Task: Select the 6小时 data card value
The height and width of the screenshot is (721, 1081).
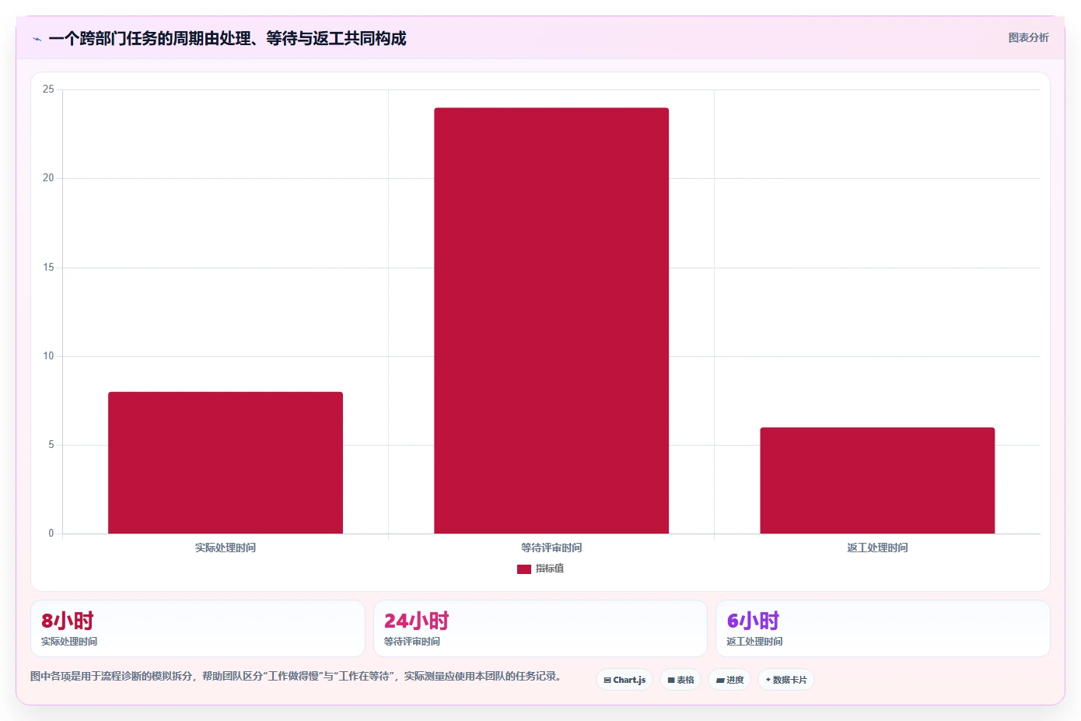Action: click(x=753, y=621)
